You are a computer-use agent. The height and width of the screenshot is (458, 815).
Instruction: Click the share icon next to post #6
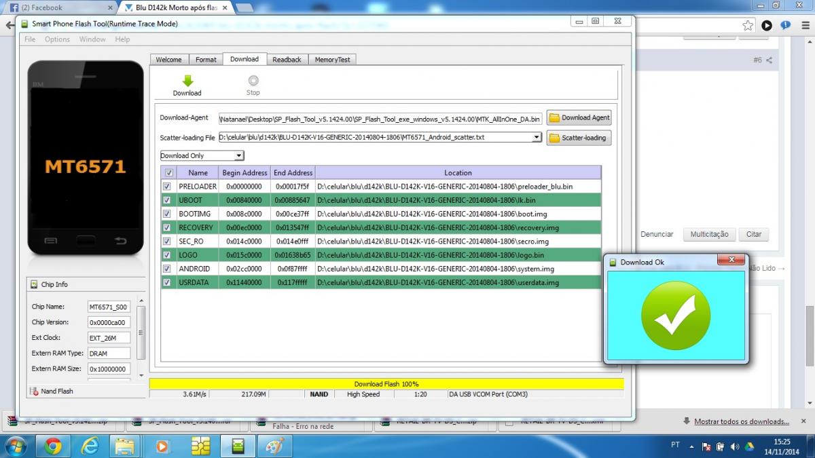pos(769,60)
